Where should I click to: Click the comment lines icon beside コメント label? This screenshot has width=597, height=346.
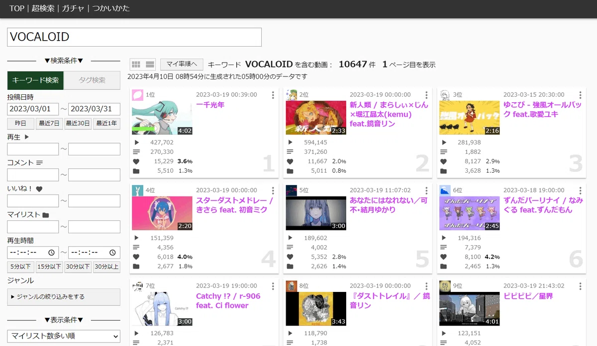pyautogui.click(x=40, y=163)
